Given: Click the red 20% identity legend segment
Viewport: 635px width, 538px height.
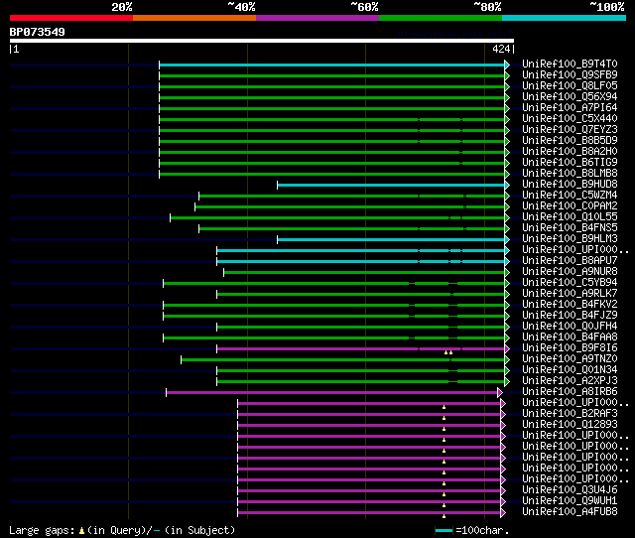Looking at the screenshot, I should [x=71, y=18].
